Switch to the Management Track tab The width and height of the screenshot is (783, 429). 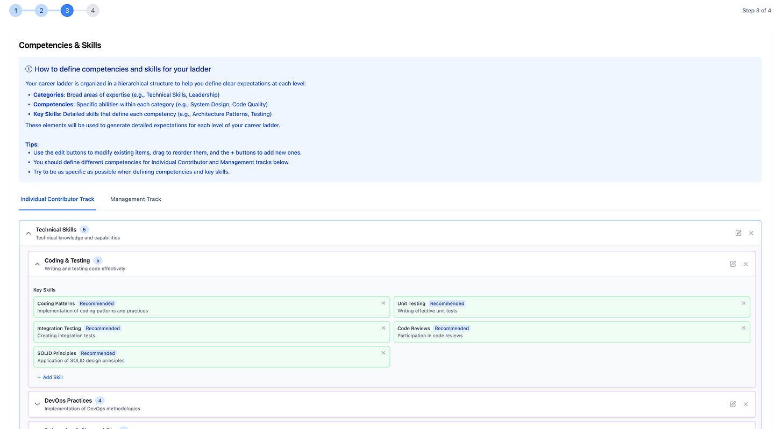pos(136,199)
